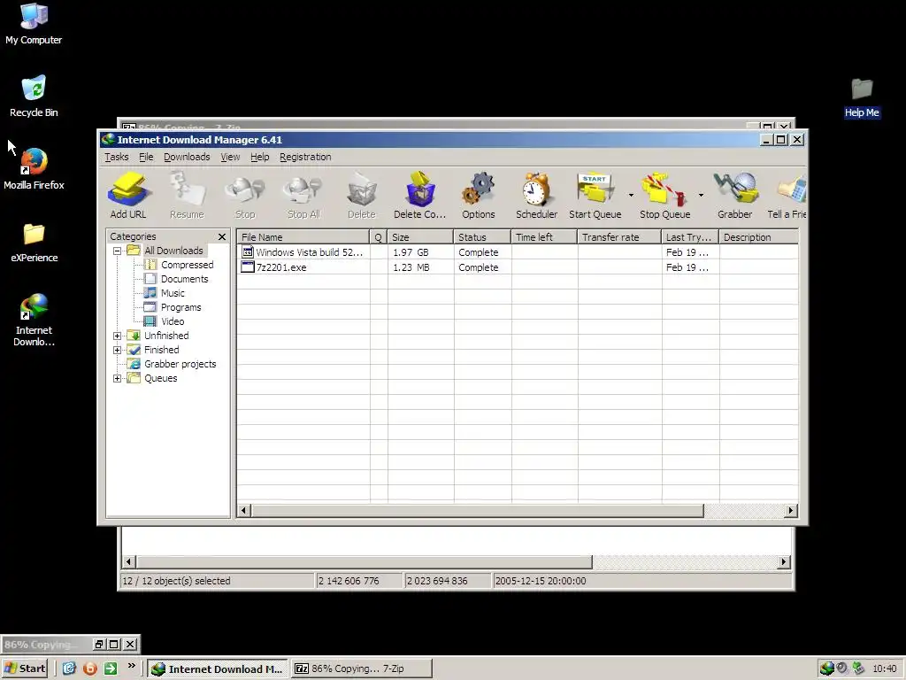Click the Delete toolbar icon
906x680 pixels.
(x=362, y=195)
